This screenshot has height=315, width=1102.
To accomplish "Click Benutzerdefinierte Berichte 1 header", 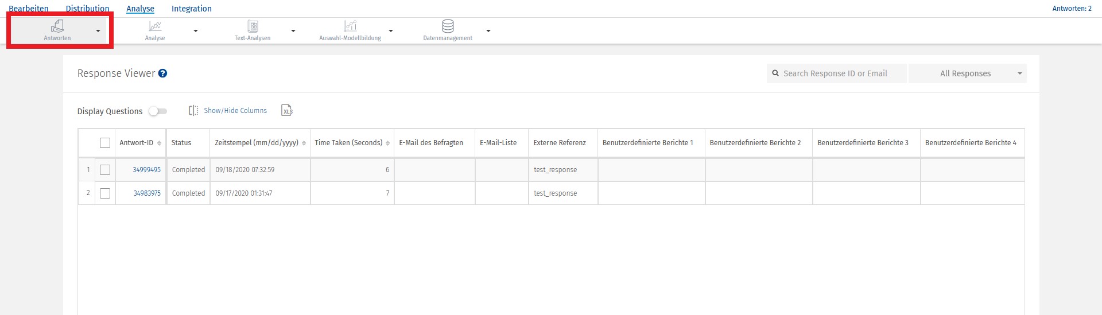I will click(x=648, y=143).
